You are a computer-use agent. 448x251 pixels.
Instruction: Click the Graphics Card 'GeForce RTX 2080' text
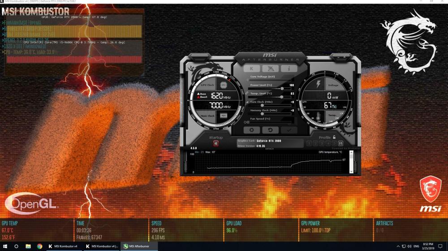[x=268, y=141]
